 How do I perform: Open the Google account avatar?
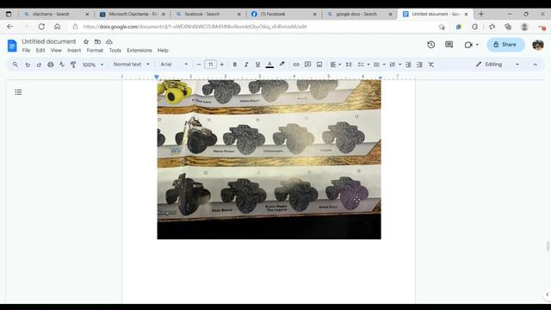[538, 45]
